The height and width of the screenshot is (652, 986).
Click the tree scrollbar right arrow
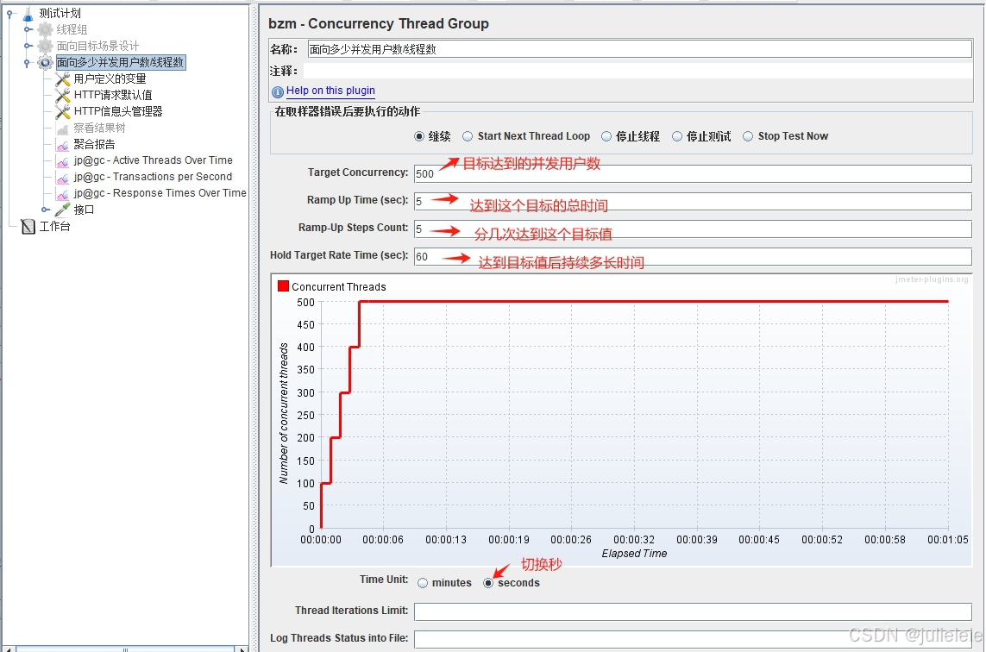pyautogui.click(x=242, y=649)
